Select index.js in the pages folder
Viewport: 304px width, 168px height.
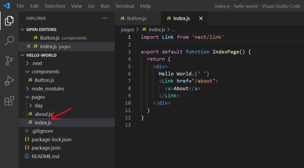click(67, 122)
